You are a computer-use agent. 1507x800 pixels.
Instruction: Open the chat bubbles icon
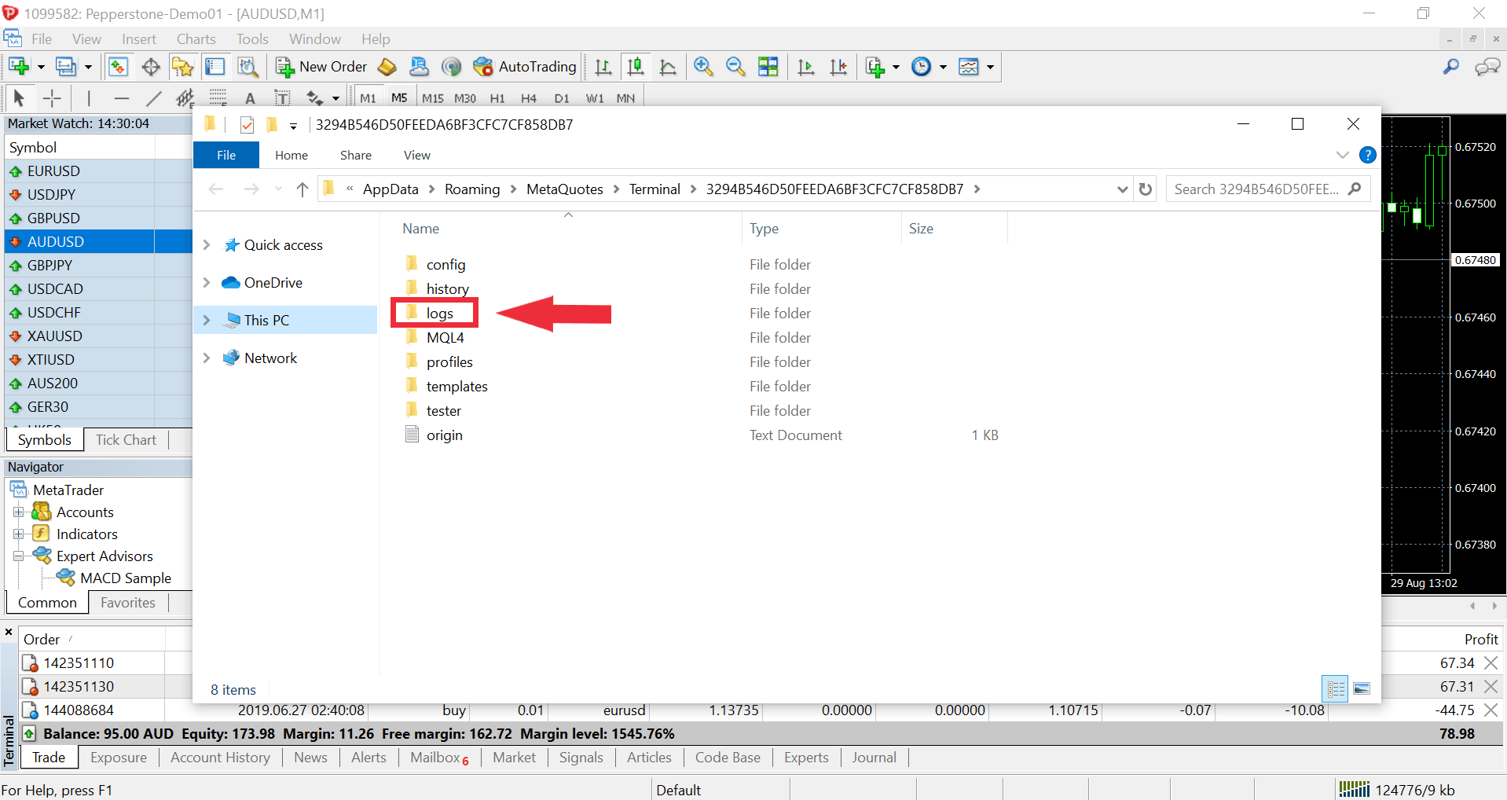tap(1487, 67)
